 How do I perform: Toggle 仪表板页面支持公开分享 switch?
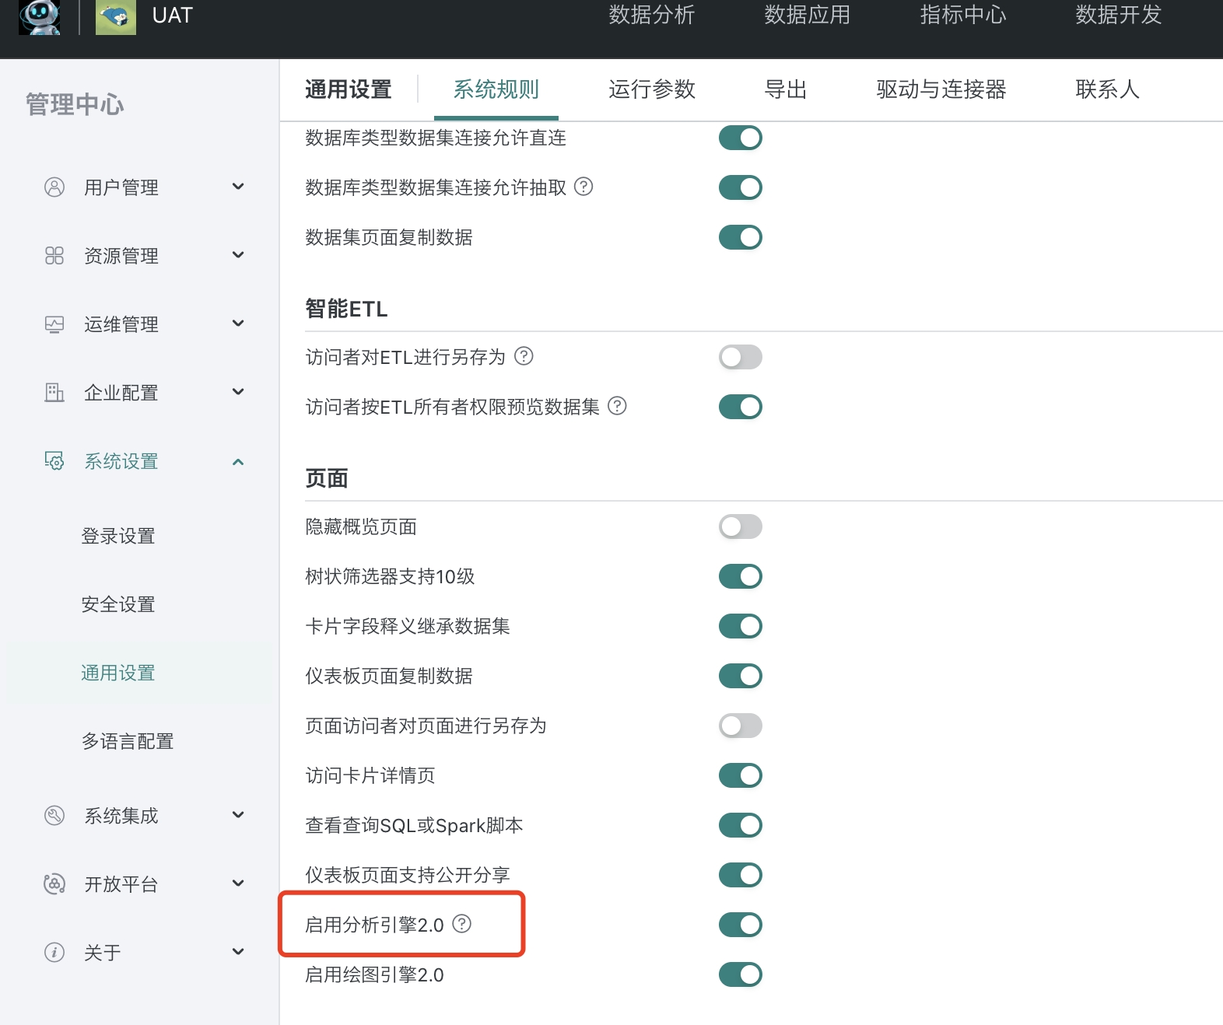pyautogui.click(x=741, y=875)
